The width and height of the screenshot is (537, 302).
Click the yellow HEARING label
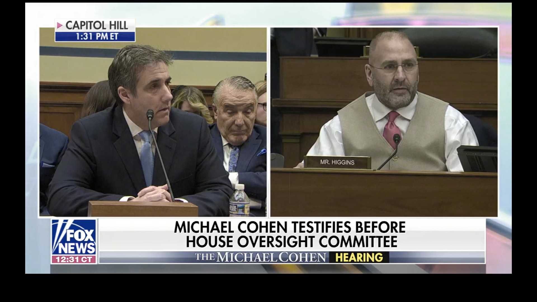[x=359, y=257]
